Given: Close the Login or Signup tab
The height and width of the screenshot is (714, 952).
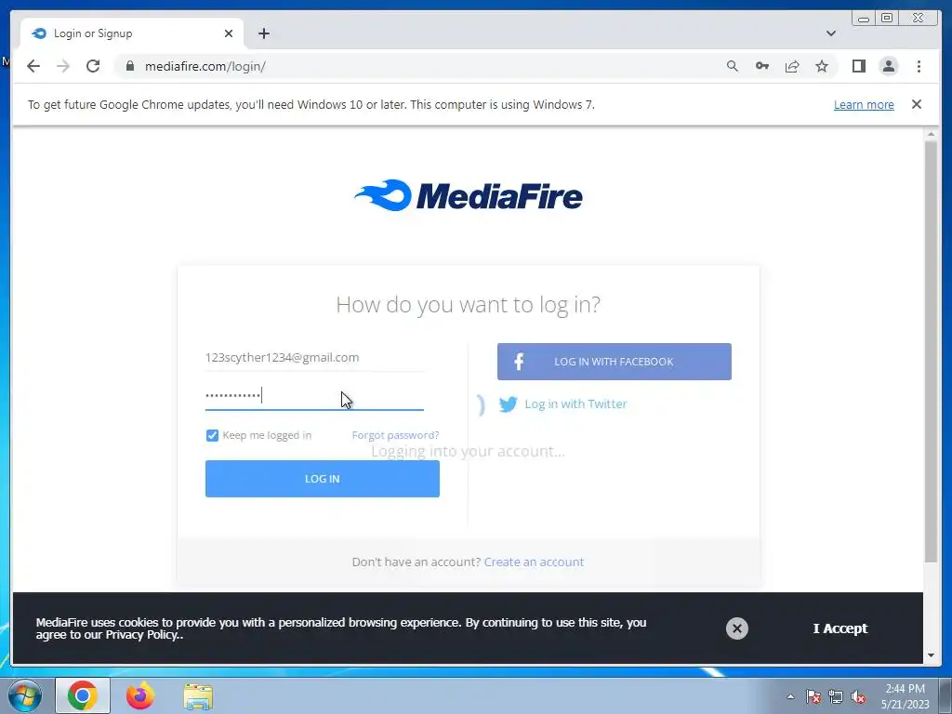Looking at the screenshot, I should (229, 33).
